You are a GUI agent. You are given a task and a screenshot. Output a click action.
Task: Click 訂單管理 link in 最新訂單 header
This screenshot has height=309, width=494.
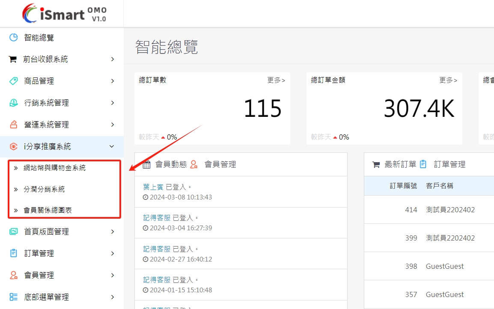point(449,164)
